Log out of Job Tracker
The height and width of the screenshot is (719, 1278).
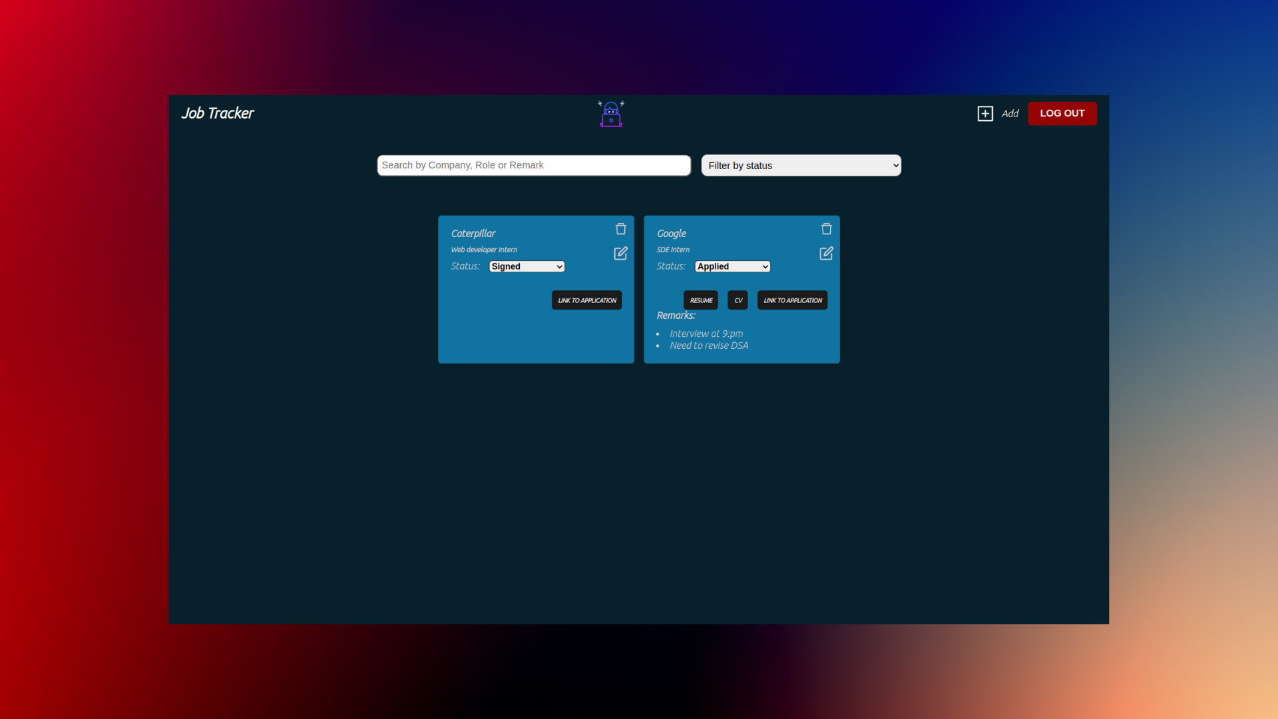tap(1062, 113)
